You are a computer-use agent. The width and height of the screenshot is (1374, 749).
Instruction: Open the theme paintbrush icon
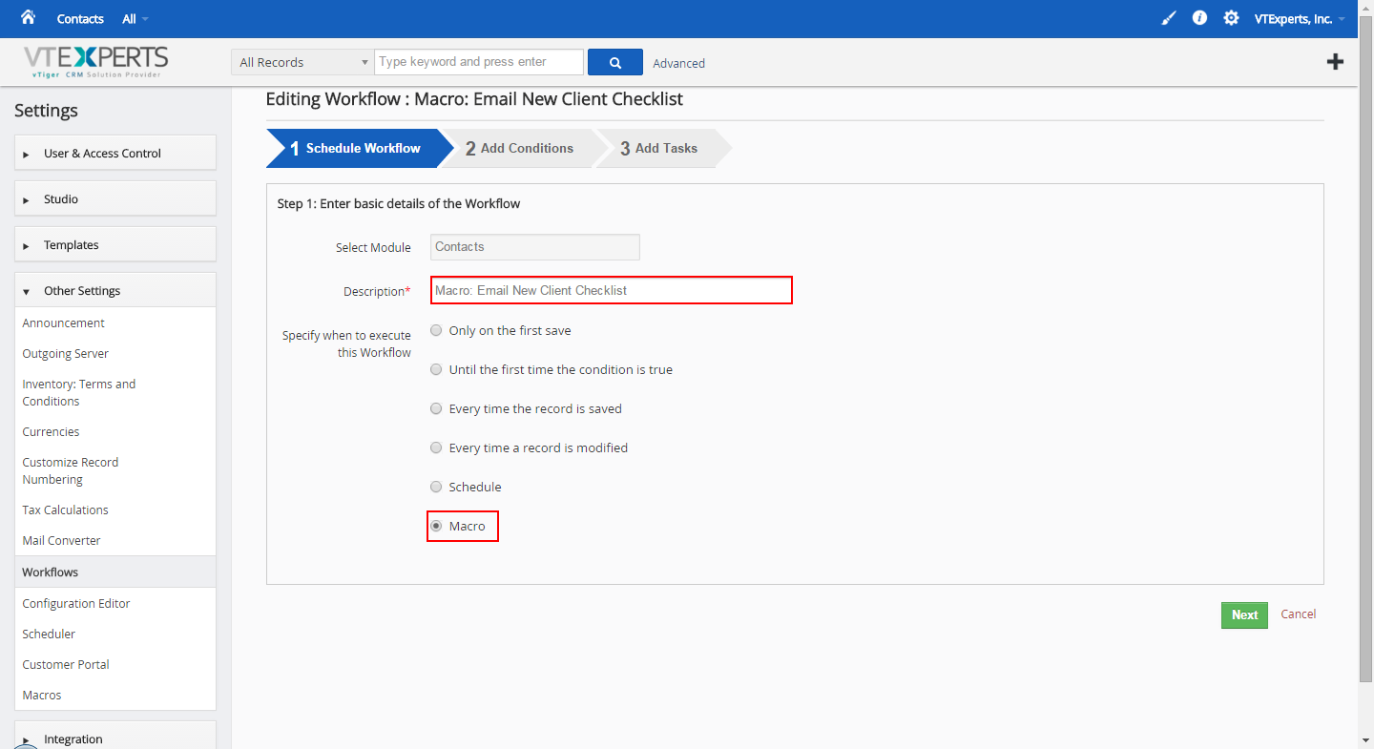[1169, 18]
